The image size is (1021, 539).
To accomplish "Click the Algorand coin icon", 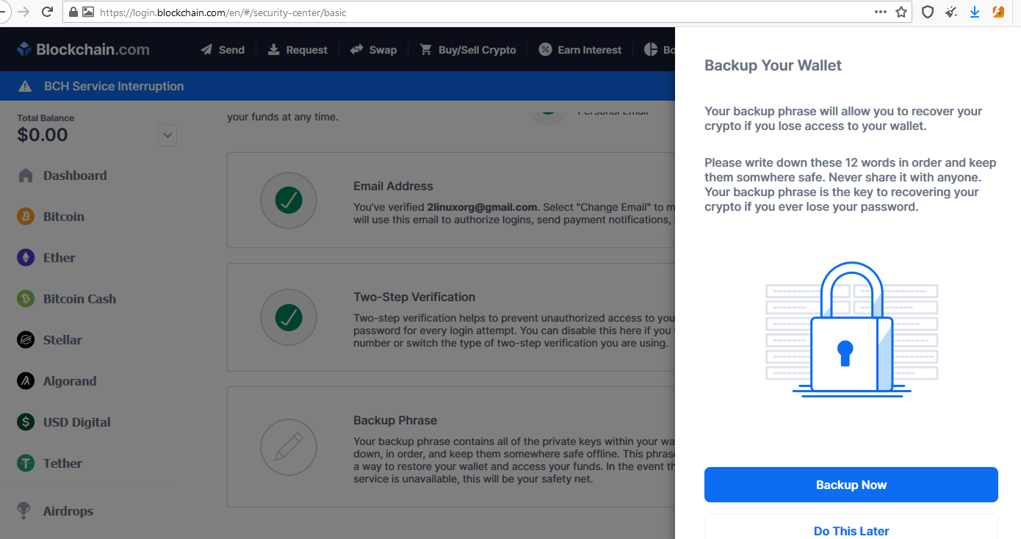I will point(26,381).
